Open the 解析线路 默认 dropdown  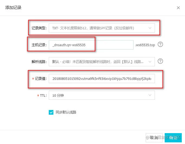tap(102, 62)
